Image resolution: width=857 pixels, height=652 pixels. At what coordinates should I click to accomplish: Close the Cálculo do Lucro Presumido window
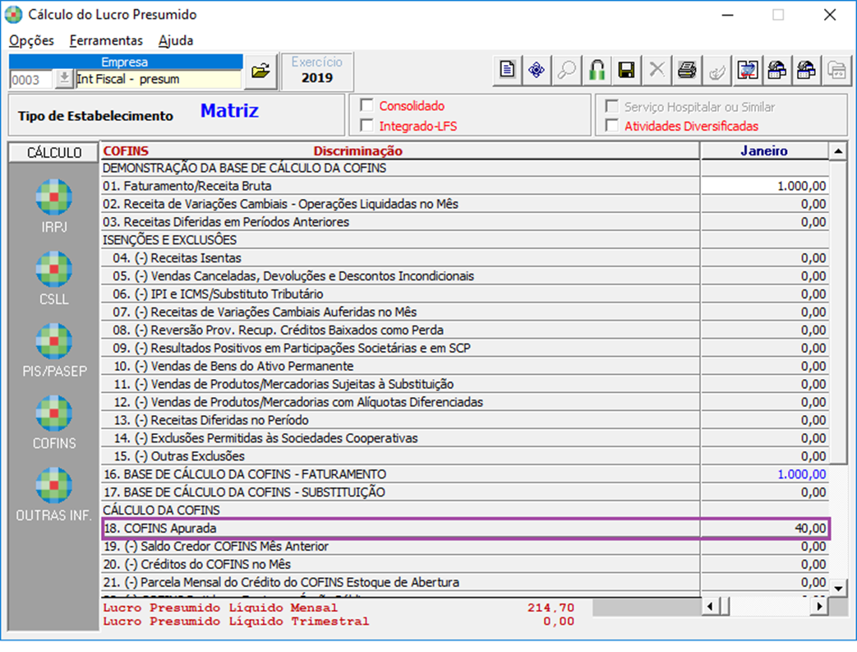pos(830,15)
